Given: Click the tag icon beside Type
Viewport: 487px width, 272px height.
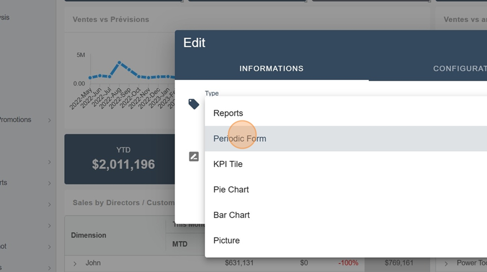Looking at the screenshot, I should pyautogui.click(x=194, y=104).
